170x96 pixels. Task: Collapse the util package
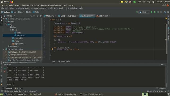[x=11, y=30]
